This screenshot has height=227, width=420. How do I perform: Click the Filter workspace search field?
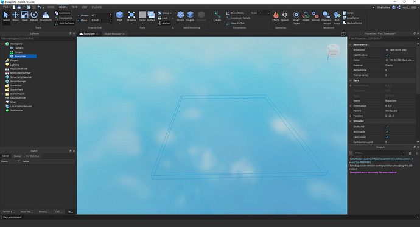pos(38,38)
